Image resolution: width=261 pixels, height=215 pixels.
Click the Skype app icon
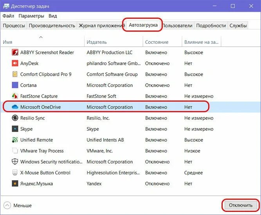tap(15, 129)
